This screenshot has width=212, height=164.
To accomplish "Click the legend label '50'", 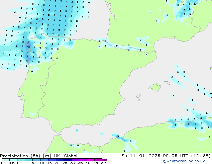I will coord(104,163).
